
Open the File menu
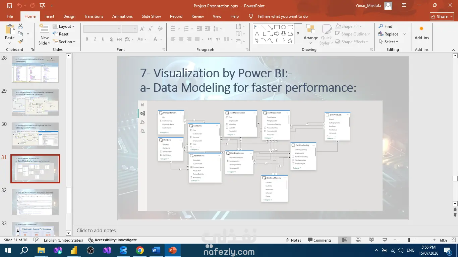(10, 16)
